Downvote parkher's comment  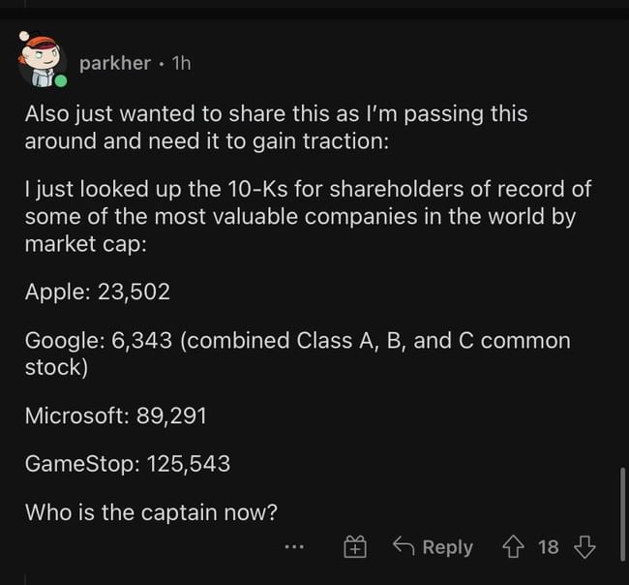[x=584, y=547]
